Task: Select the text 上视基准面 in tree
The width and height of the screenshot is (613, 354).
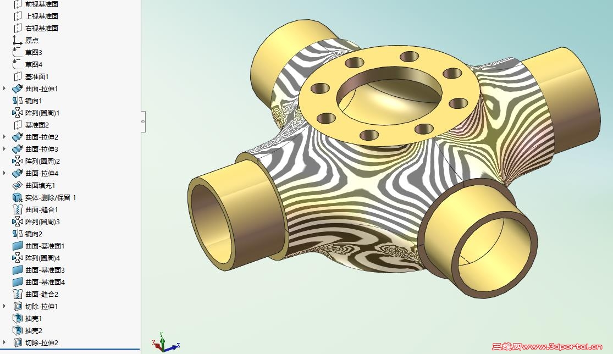Action: click(x=42, y=16)
